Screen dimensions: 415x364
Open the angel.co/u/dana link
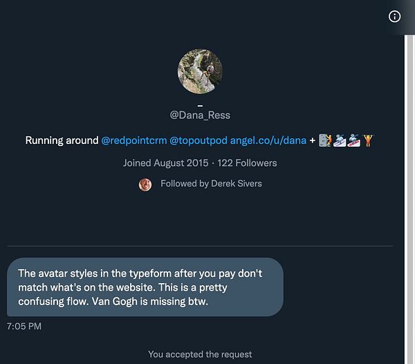coord(268,140)
